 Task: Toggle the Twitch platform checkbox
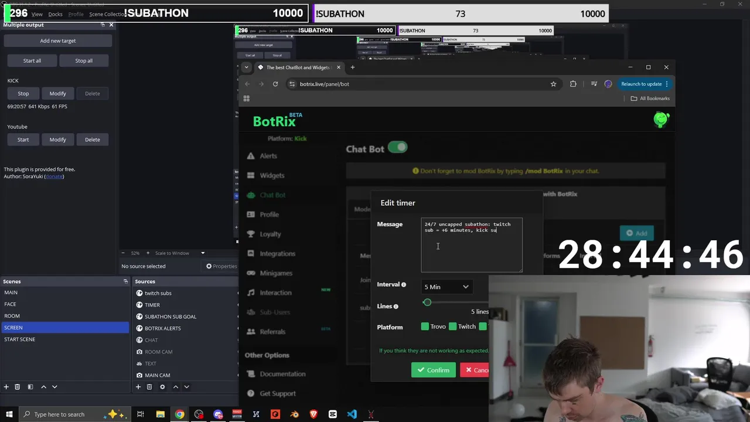pyautogui.click(x=452, y=326)
